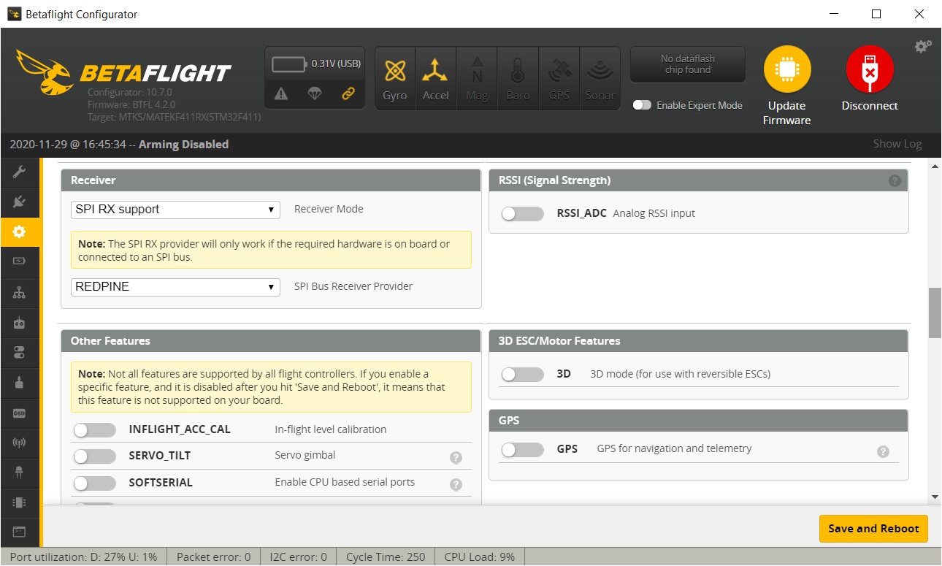Image resolution: width=942 pixels, height=566 pixels.
Task: Click the GPS sensor indicator in header
Action: pos(559,79)
